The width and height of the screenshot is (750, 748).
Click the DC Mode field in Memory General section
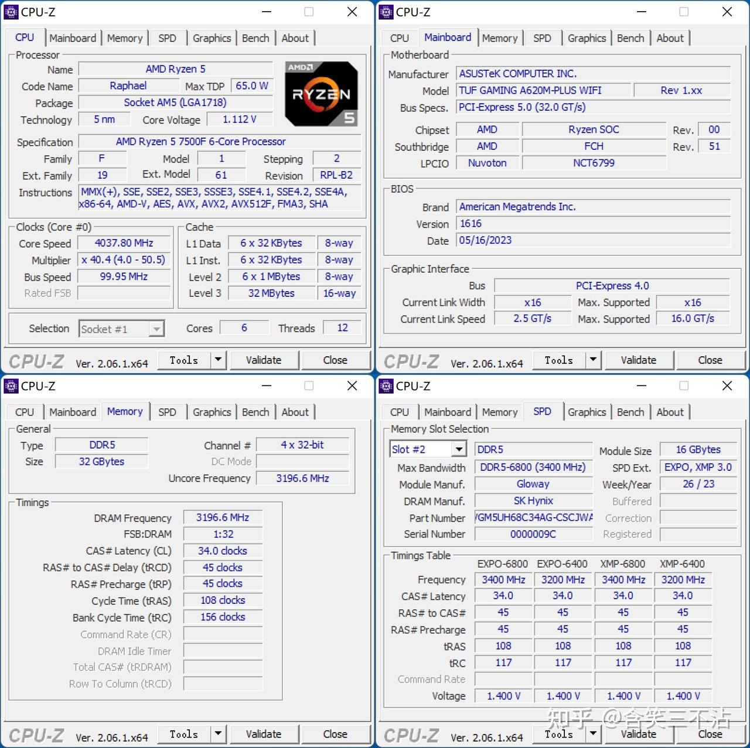302,462
